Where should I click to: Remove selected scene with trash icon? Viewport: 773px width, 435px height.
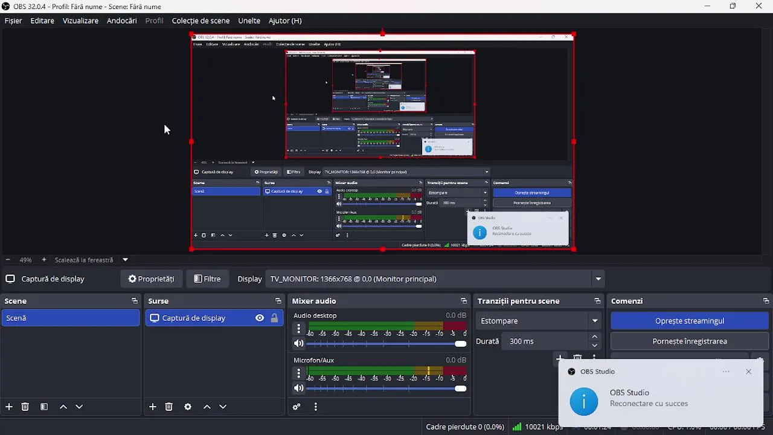coord(25,407)
